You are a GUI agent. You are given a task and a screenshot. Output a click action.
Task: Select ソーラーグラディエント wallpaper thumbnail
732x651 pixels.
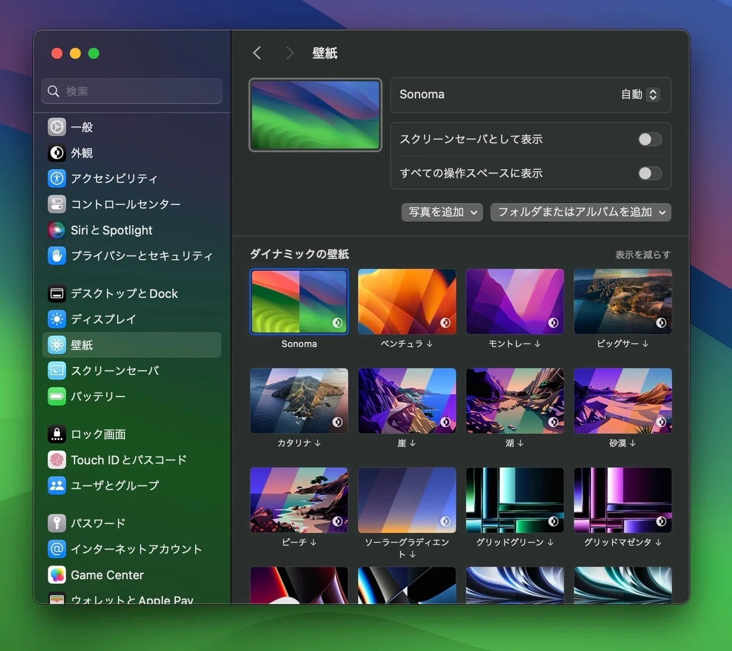[x=407, y=500]
